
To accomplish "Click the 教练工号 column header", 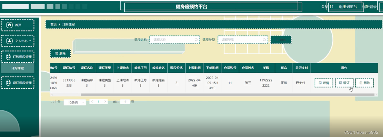I will click(140, 68).
